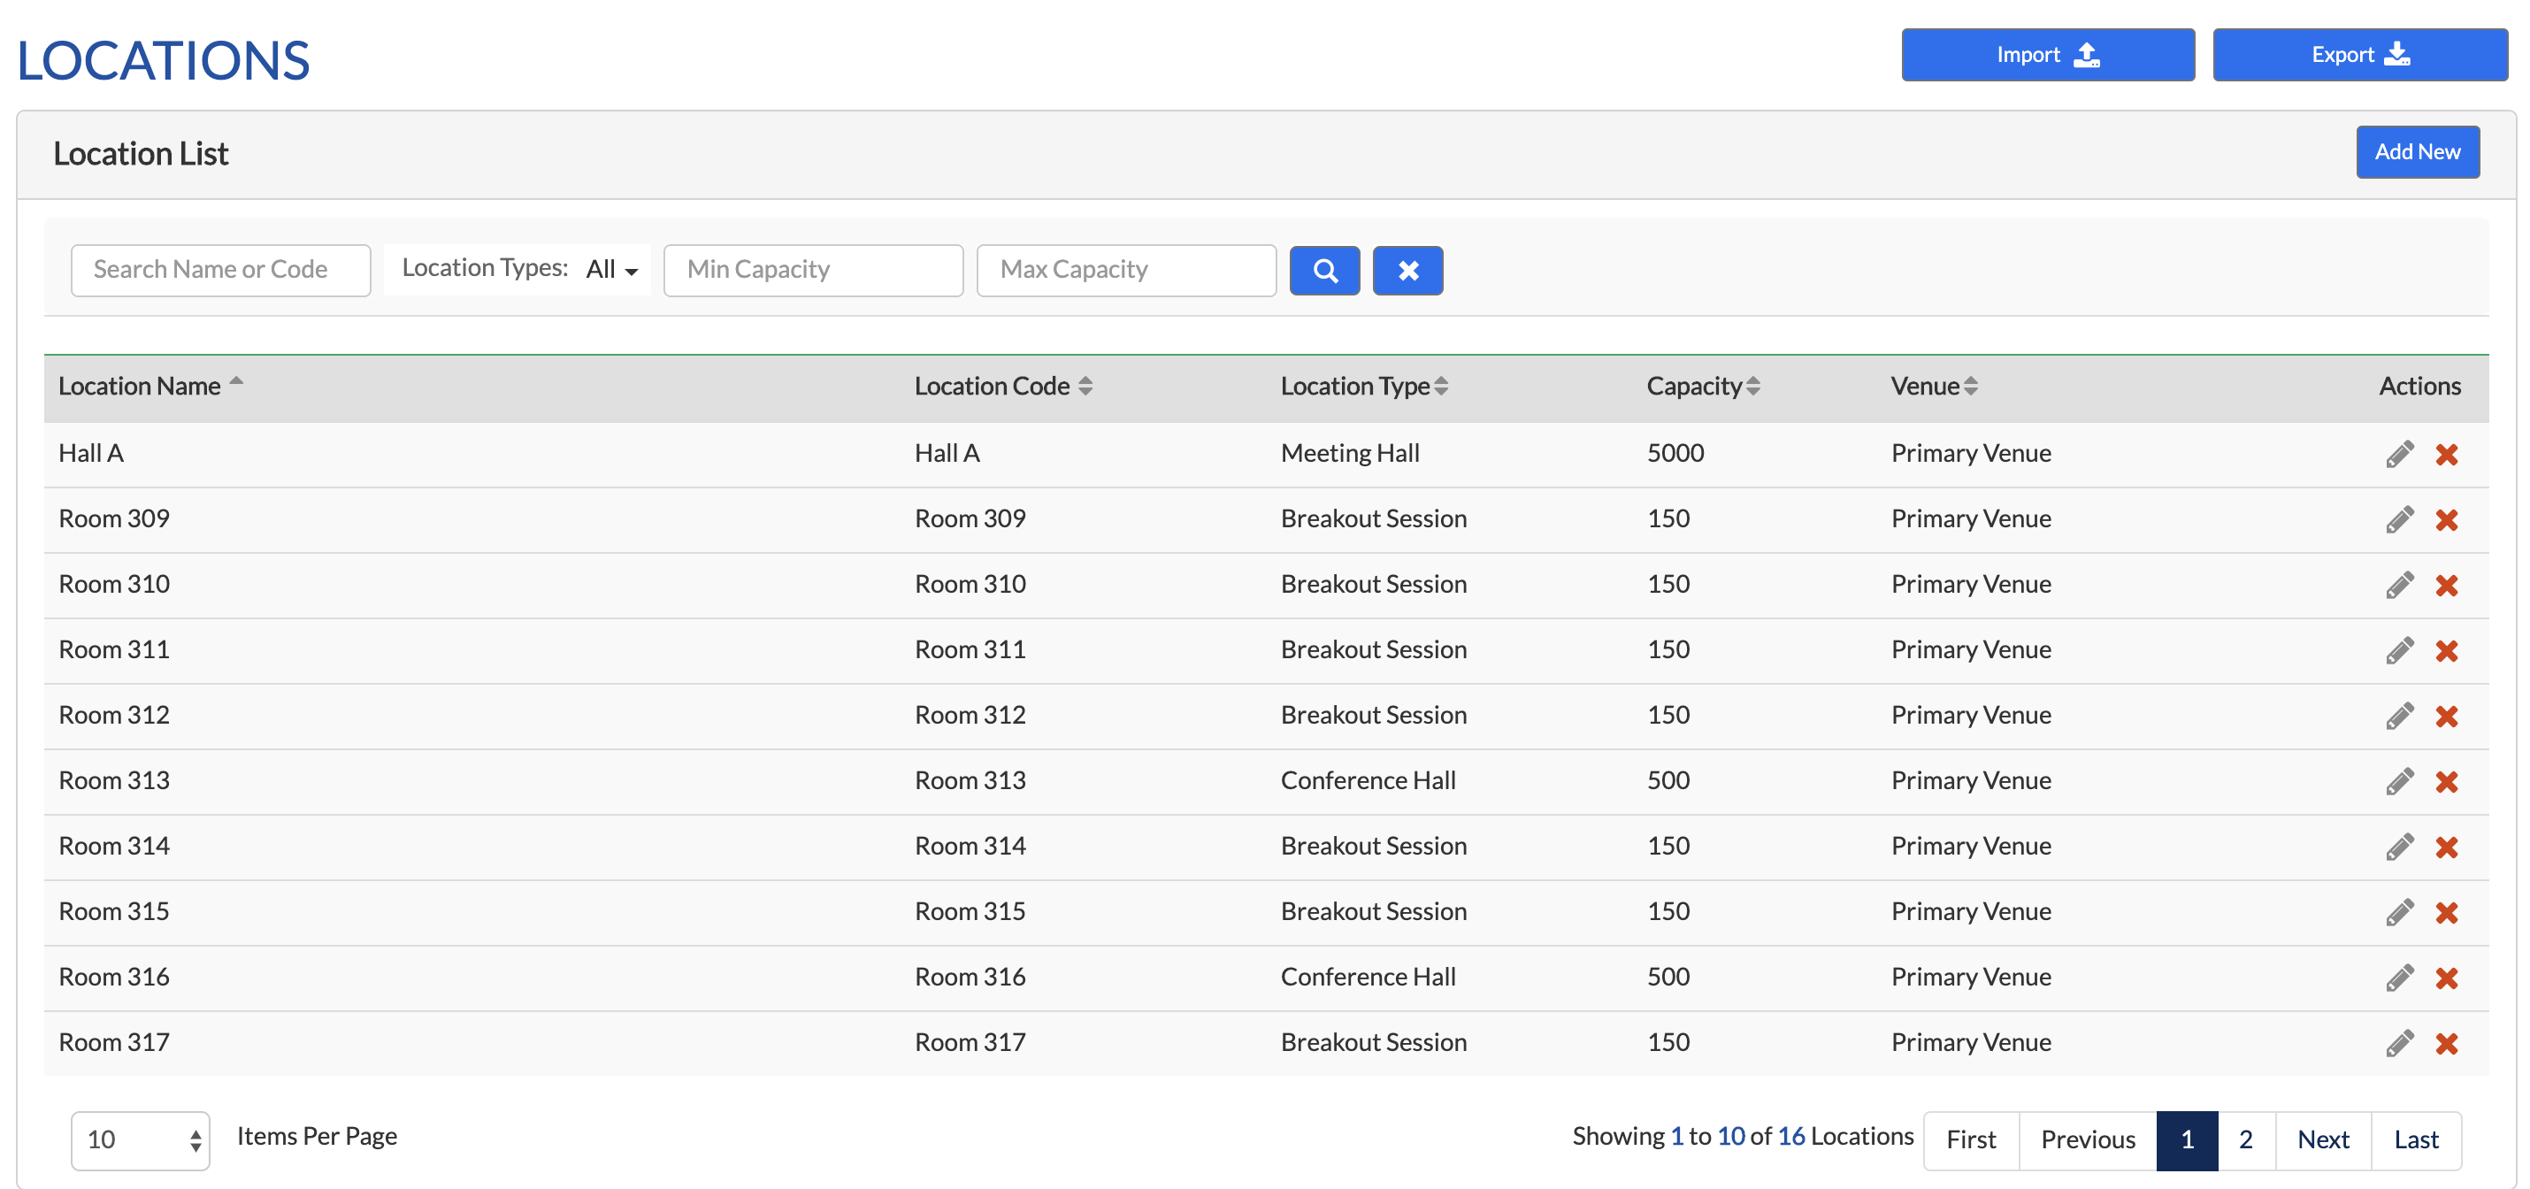Clear filters with the X button

click(1407, 270)
